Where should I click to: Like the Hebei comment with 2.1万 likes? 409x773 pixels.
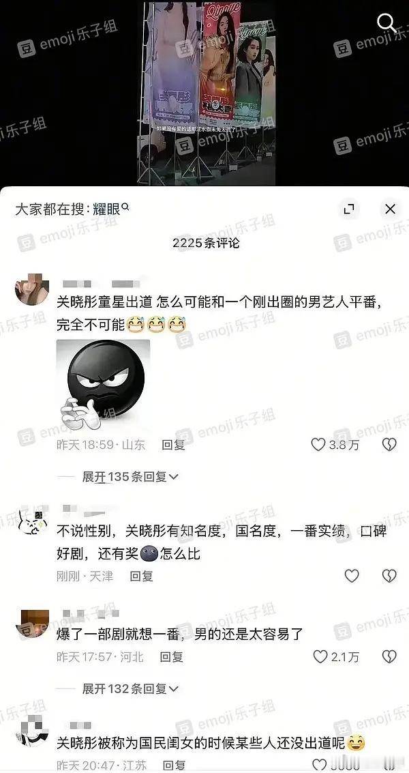click(320, 656)
